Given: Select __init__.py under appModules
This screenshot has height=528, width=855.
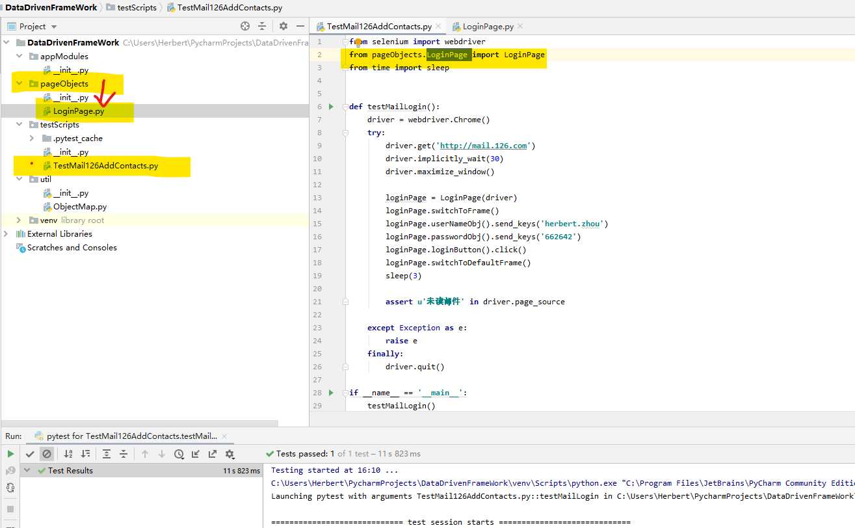Looking at the screenshot, I should coord(71,70).
